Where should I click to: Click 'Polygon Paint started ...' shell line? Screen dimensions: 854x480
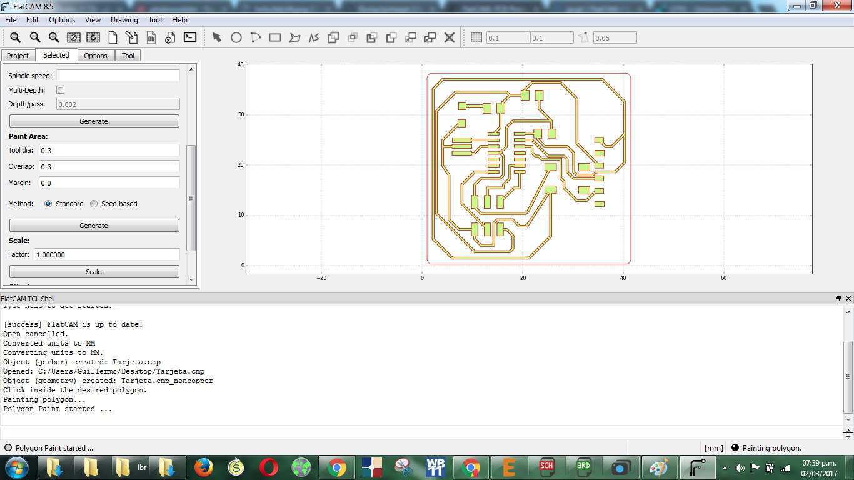click(58, 409)
